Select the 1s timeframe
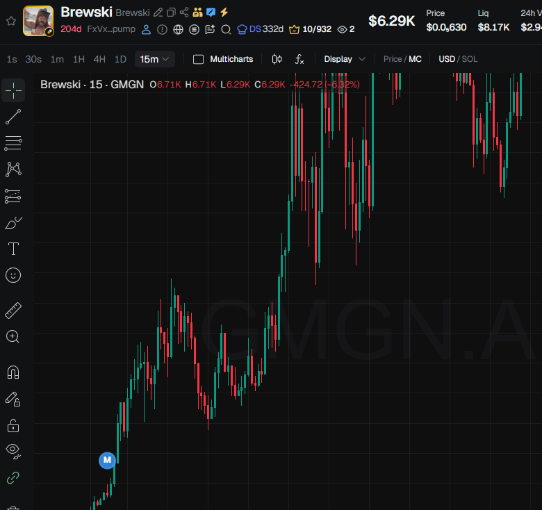 (12, 60)
